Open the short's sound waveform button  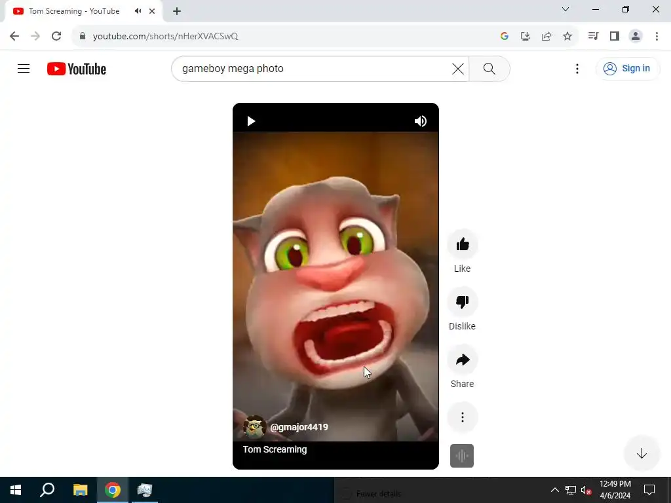point(462,456)
